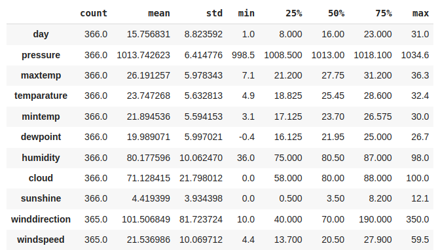Select the humidity row label
The image size is (438, 250).
coord(41,158)
